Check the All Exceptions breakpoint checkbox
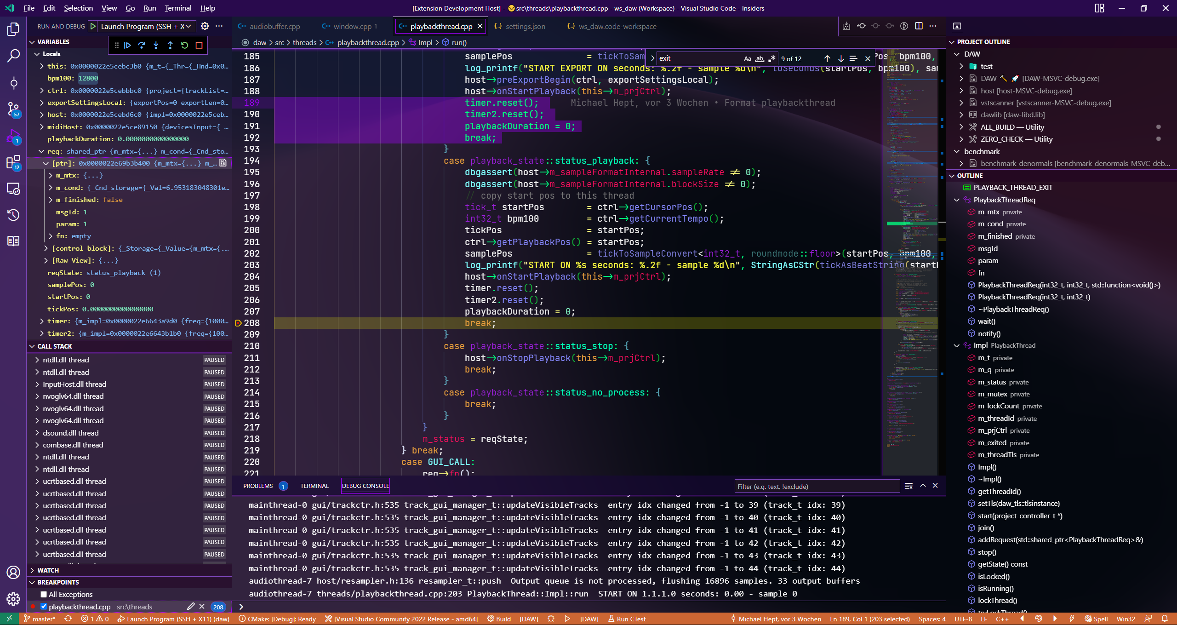1177x625 pixels. (44, 594)
